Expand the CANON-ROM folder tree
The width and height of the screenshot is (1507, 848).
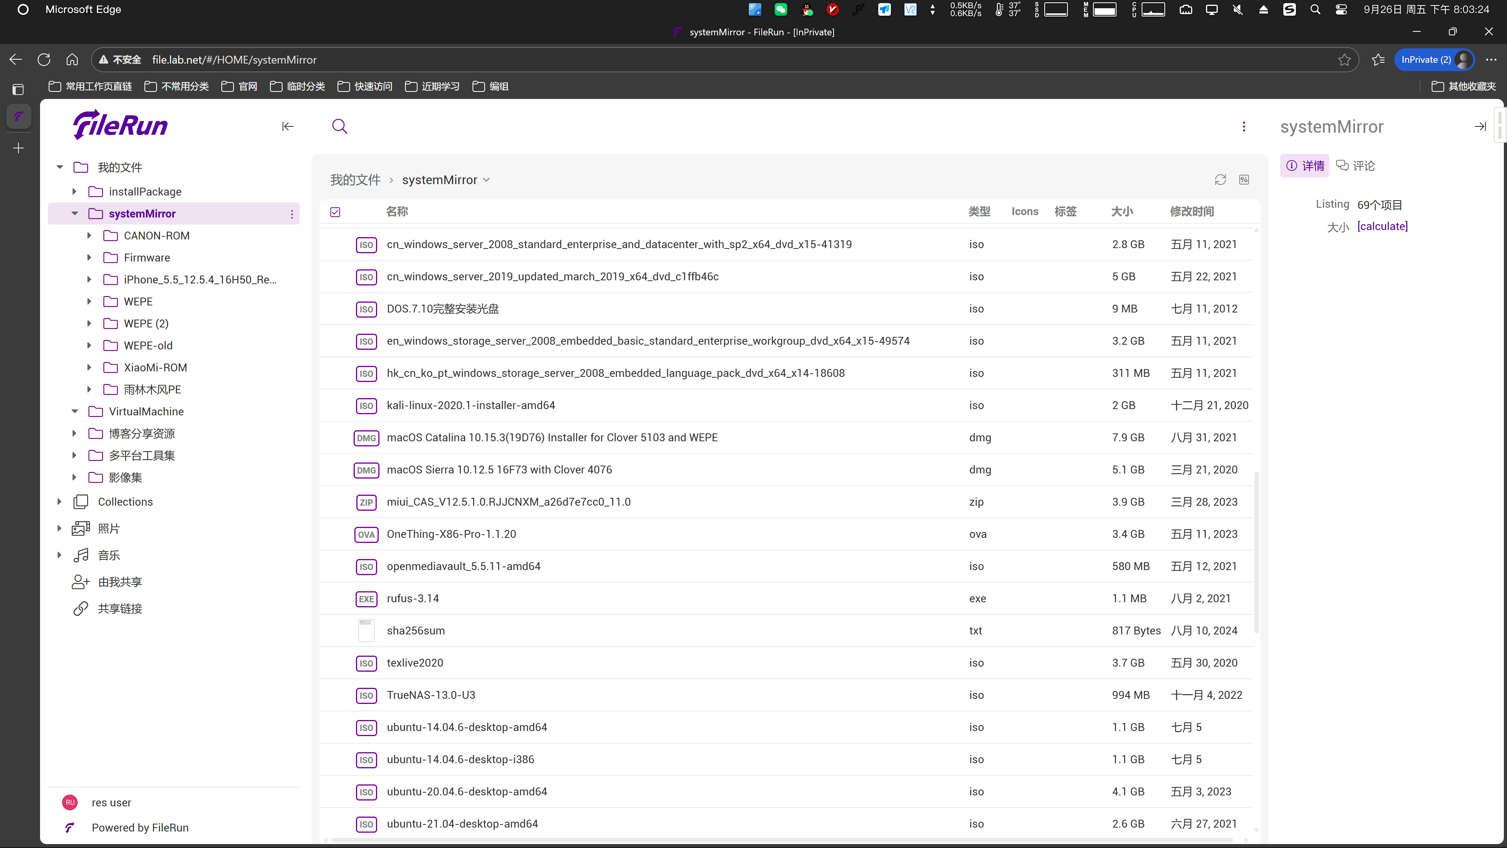coord(89,236)
